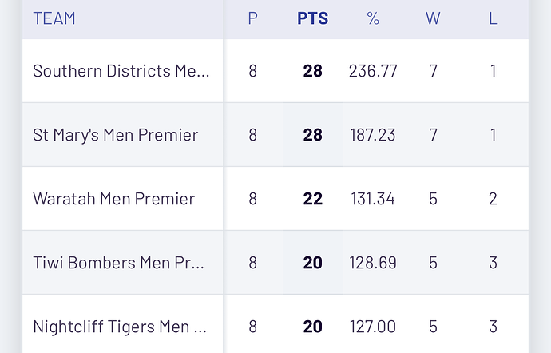Click Southern Districts wins value 7

tap(433, 71)
